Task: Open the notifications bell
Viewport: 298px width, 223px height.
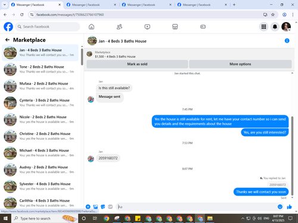Action: click(x=275, y=27)
